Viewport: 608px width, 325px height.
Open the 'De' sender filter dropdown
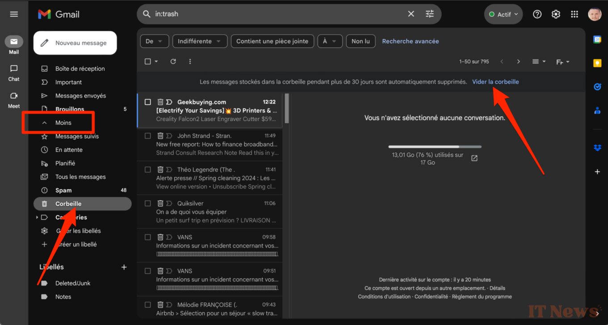pos(154,41)
